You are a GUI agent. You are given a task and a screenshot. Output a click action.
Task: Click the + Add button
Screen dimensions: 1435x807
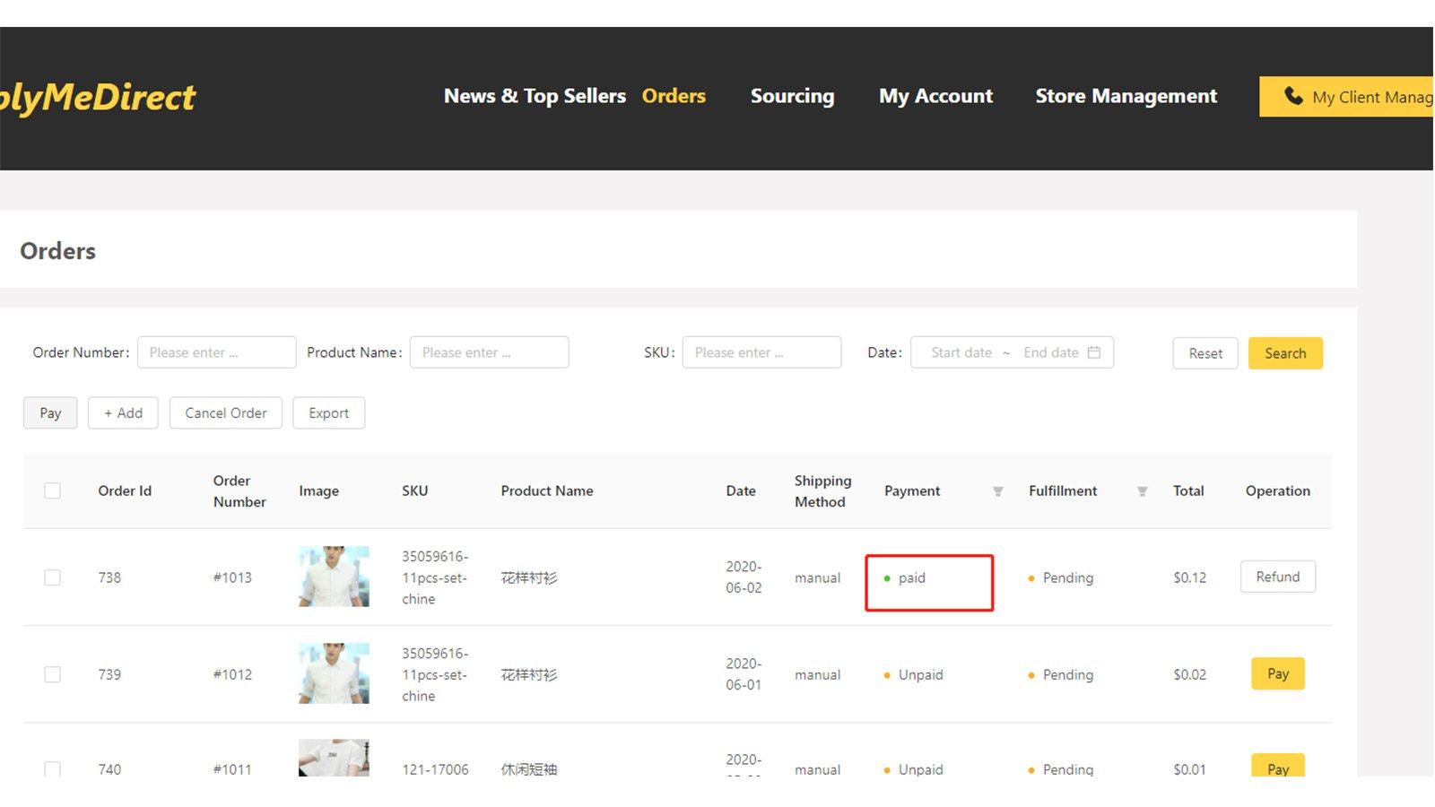[123, 412]
